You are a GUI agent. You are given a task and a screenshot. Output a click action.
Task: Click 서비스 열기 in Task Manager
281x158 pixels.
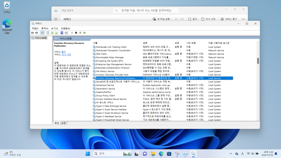point(229,19)
